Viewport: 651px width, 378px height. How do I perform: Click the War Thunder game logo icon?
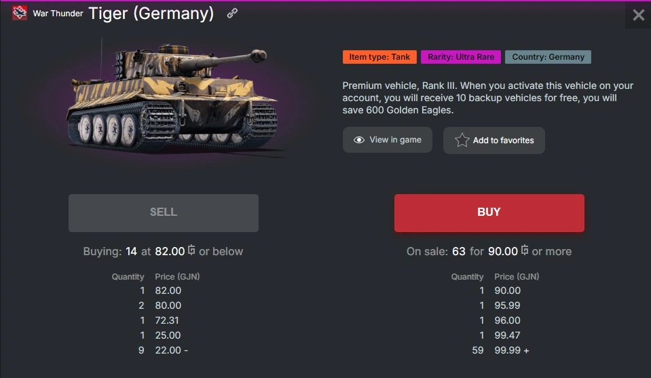[20, 13]
